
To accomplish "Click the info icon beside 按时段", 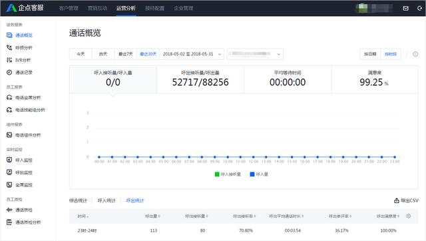I will click(x=415, y=54).
